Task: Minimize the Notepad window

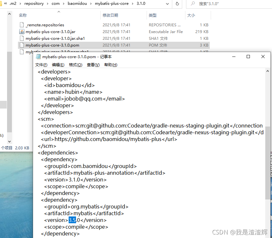Action: [234, 57]
